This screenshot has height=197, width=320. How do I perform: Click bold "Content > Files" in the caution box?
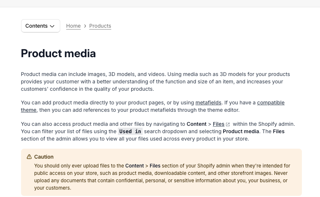(143, 166)
